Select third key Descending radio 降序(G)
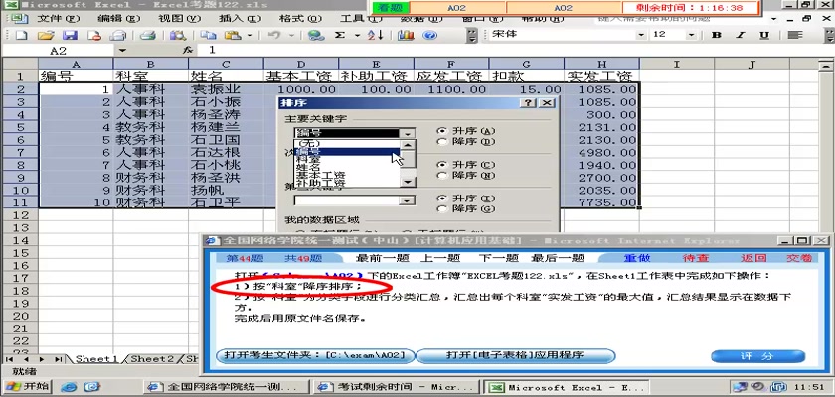Screen dimensions: 835x397 pos(441,209)
